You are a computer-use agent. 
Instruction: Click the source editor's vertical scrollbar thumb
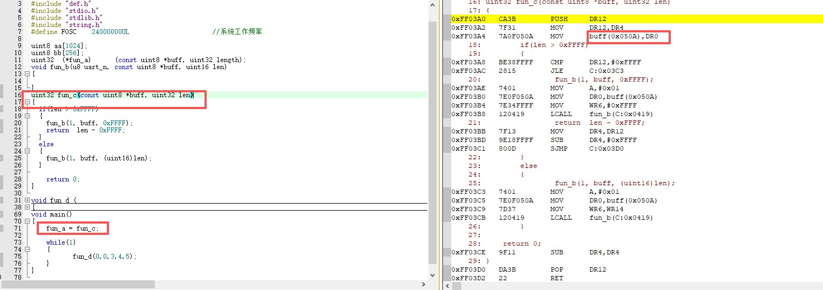point(432,140)
